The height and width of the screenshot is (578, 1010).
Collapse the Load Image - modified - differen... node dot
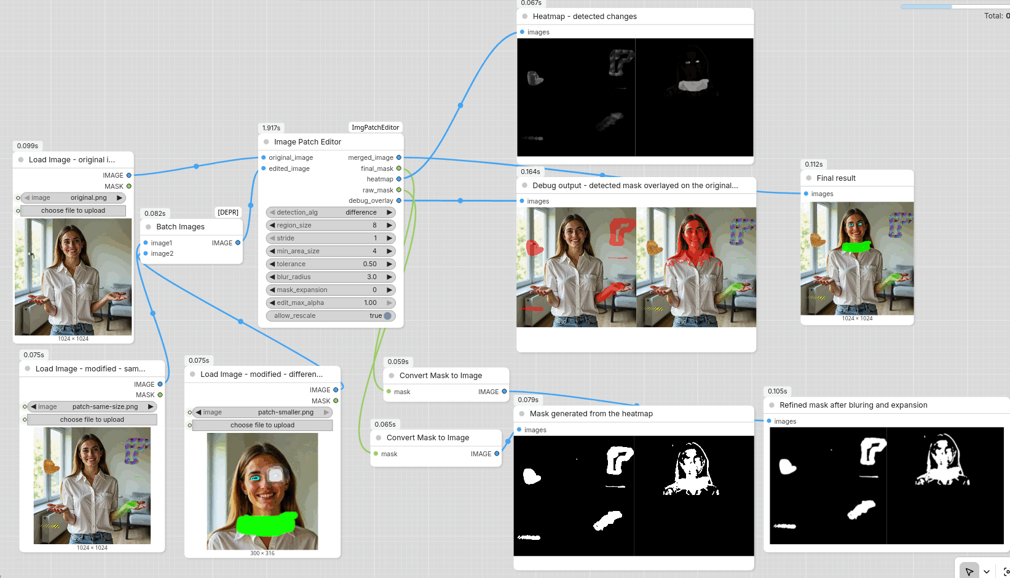coord(192,374)
